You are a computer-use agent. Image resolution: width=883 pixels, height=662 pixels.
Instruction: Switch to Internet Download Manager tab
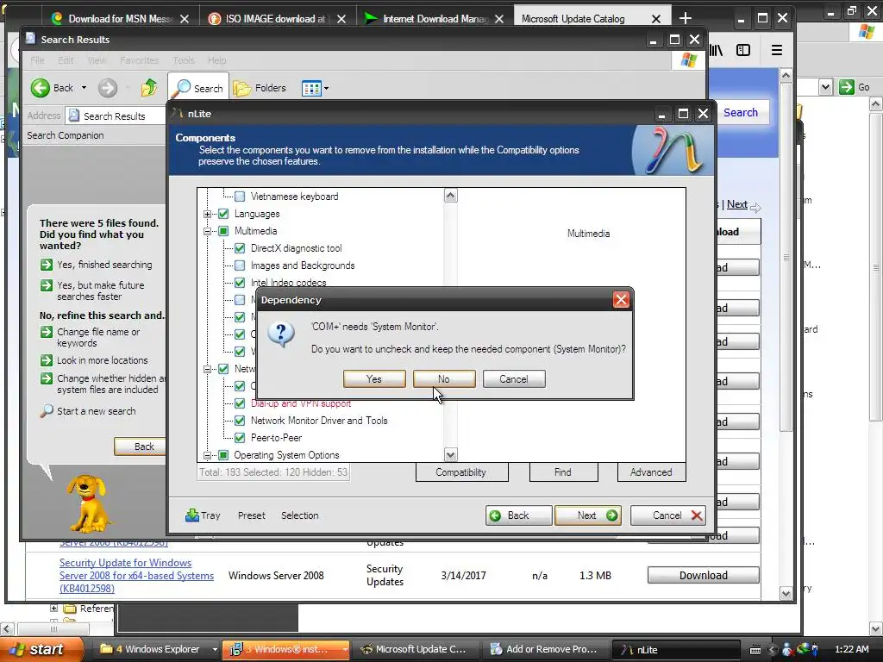[x=435, y=19]
